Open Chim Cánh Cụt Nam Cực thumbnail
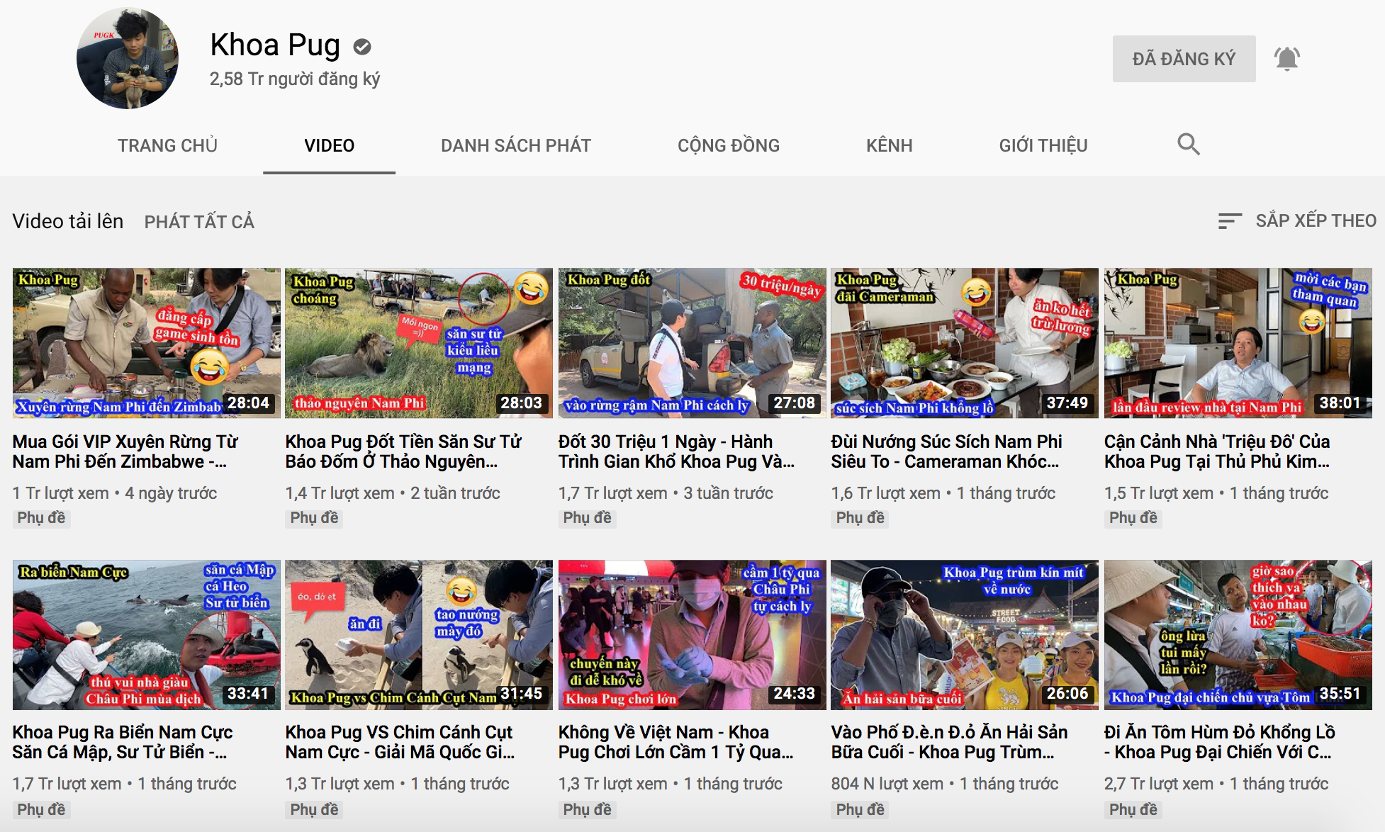The image size is (1385, 832). click(x=419, y=635)
